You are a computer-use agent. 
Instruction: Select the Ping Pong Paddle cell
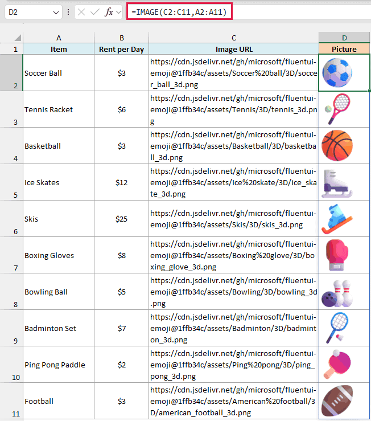[59, 365]
